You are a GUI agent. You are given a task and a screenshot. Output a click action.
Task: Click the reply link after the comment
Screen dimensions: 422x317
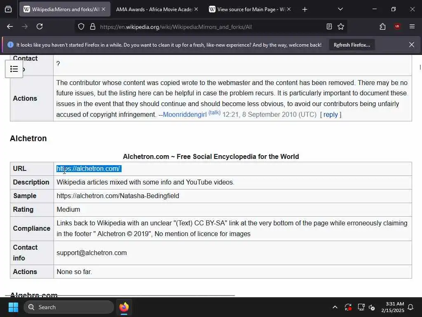tap(331, 115)
